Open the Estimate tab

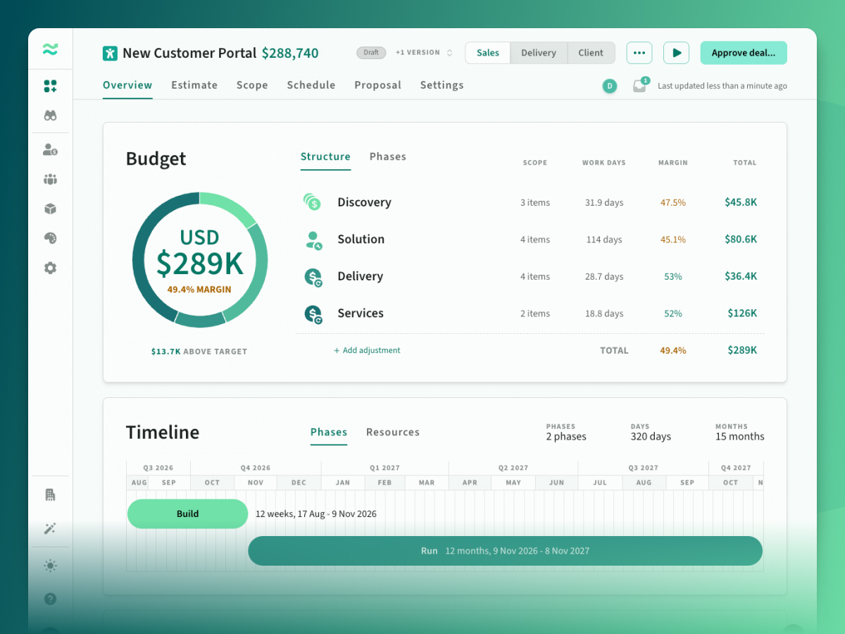pyautogui.click(x=194, y=85)
